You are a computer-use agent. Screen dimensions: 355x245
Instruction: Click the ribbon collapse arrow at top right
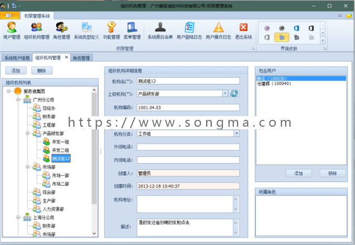pyautogui.click(x=340, y=16)
